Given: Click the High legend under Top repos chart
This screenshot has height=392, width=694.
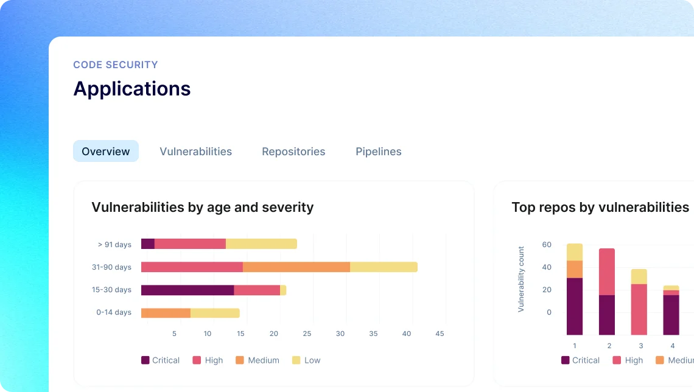Looking at the screenshot, I should (628, 360).
